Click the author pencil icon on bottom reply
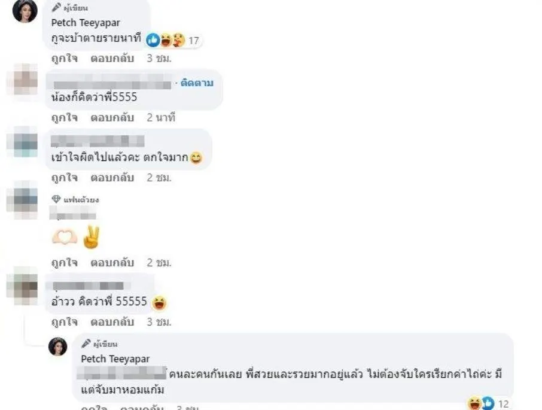Viewport: 542px width, 410px height. [86, 344]
